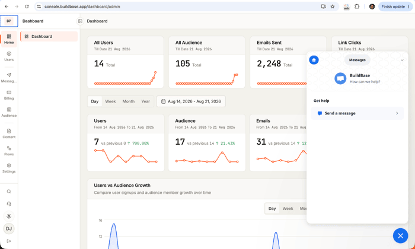Select the Day range toggle
The image size is (415, 249).
[x=95, y=101]
